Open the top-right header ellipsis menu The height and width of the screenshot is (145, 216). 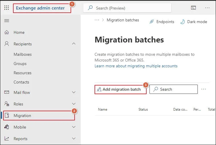coord(207,8)
